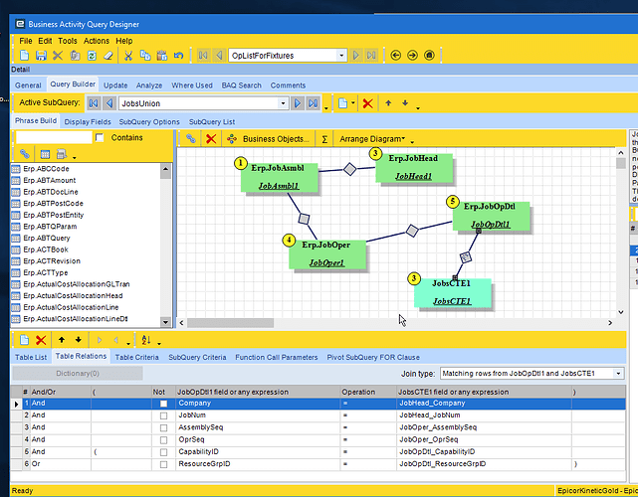This screenshot has height=497, width=638.
Task: Click the Delete X icon in main toolbar
Action: (x=58, y=56)
